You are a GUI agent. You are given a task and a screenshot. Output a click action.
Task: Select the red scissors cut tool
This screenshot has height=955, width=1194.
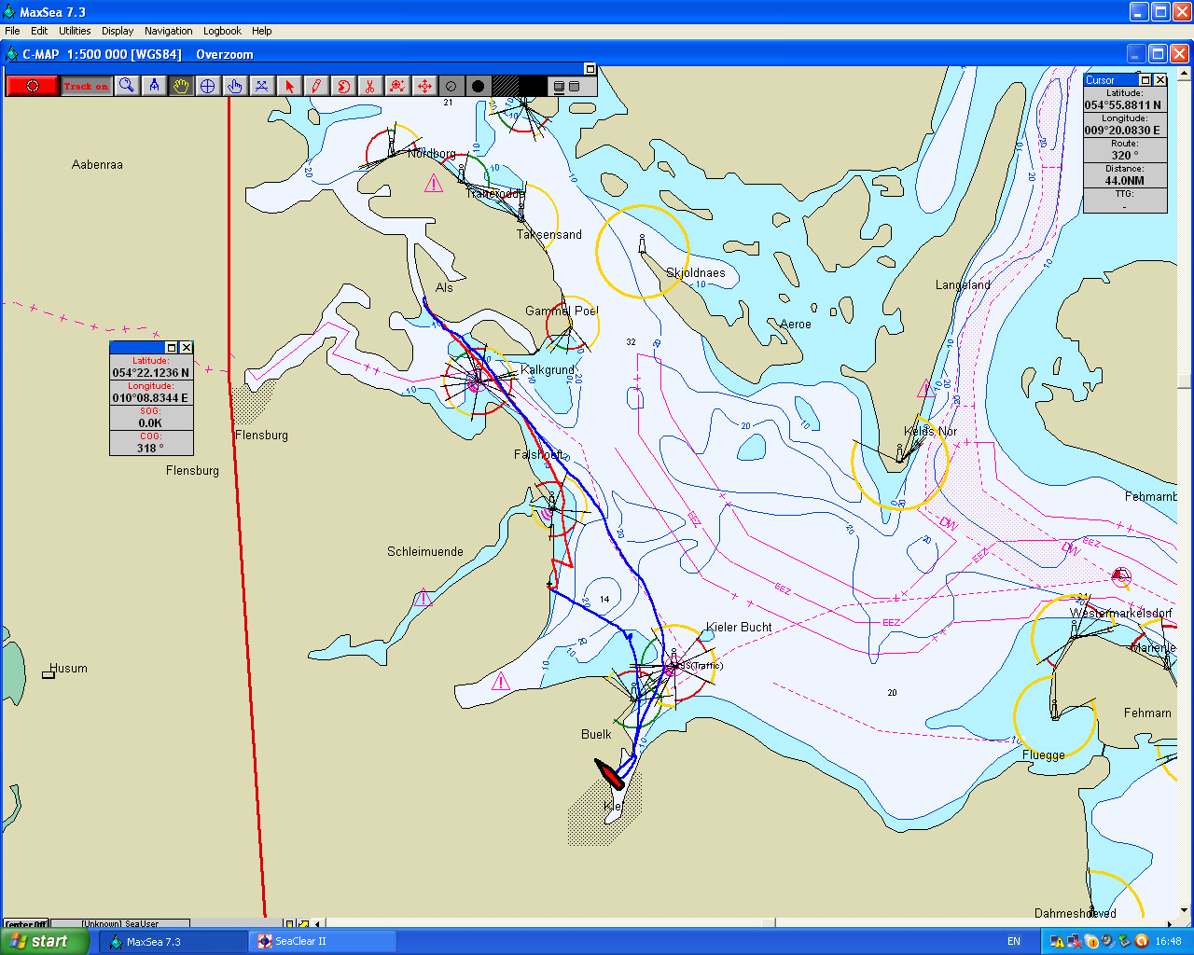coord(370,86)
